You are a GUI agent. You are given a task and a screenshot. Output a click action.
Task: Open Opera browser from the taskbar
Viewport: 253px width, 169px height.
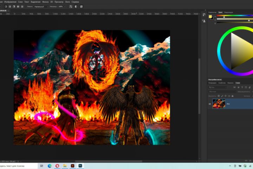[x=57, y=165]
